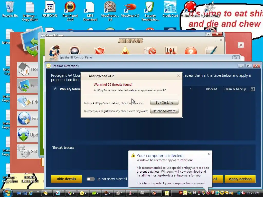Minimize the Realtime Detections window
The image size is (263, 197).
241,66
